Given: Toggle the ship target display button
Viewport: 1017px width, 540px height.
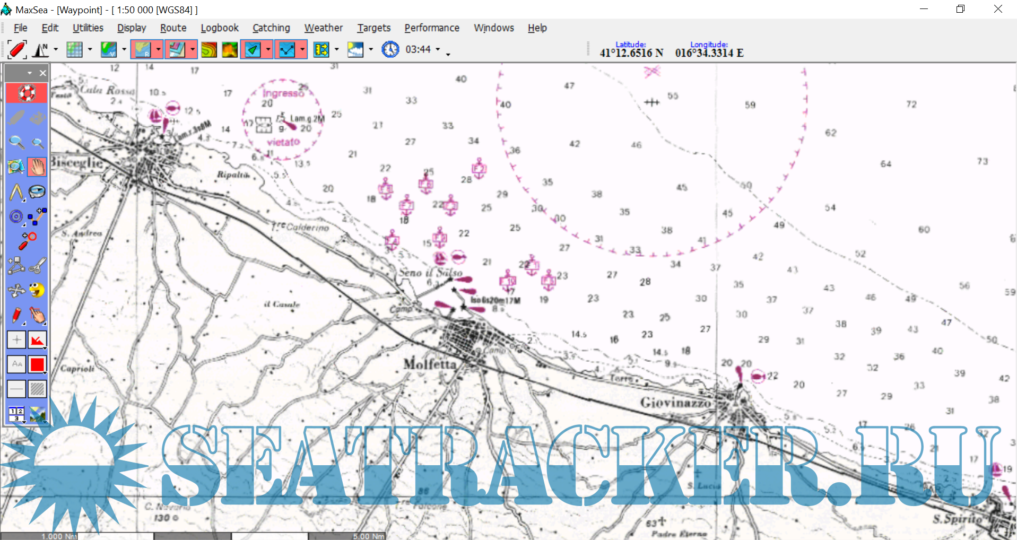Looking at the screenshot, I should click(253, 50).
